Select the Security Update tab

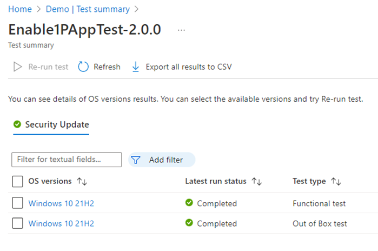coord(51,124)
